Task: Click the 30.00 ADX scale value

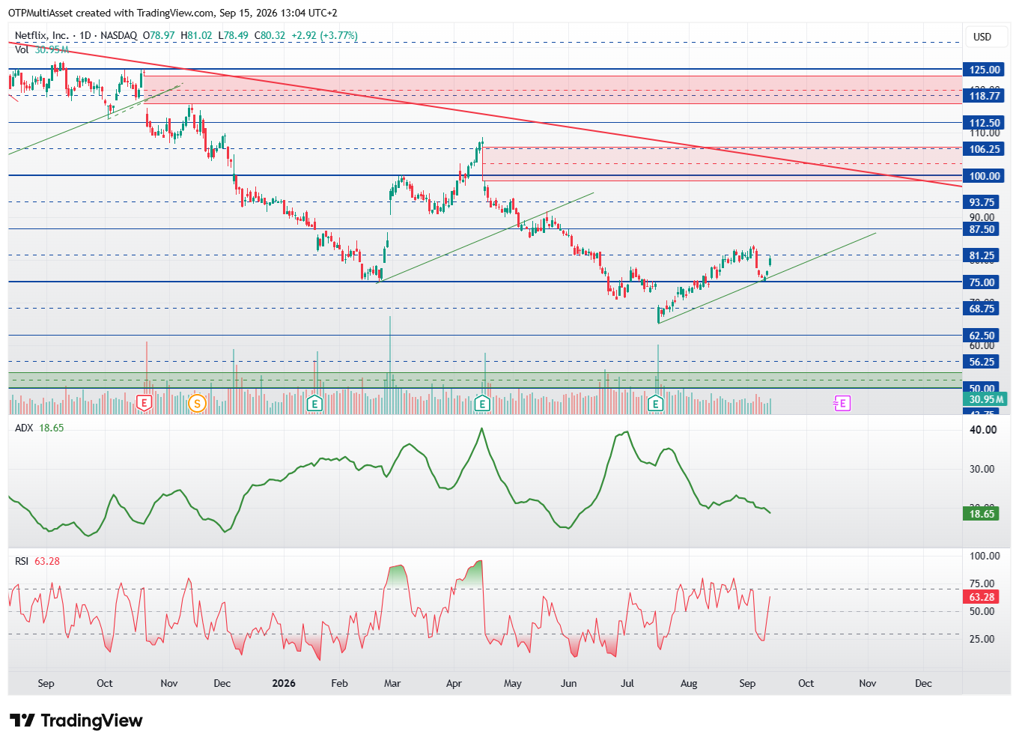Action: pos(983,469)
